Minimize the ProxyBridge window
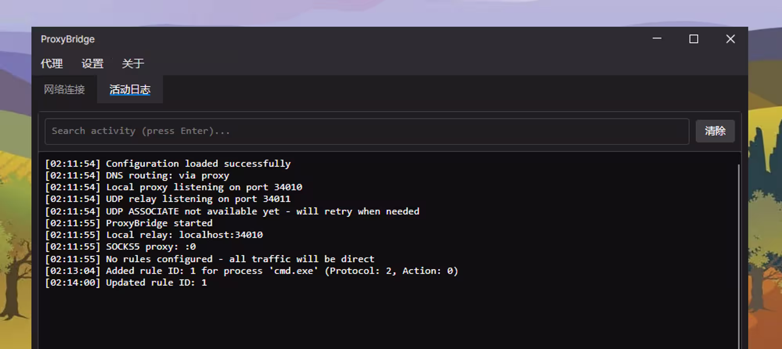Screen dimensions: 782x349 [657, 39]
